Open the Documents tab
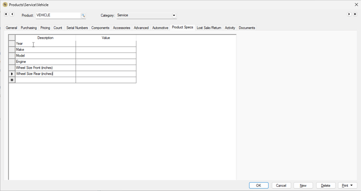The height and width of the screenshot is (191, 361). pyautogui.click(x=247, y=28)
